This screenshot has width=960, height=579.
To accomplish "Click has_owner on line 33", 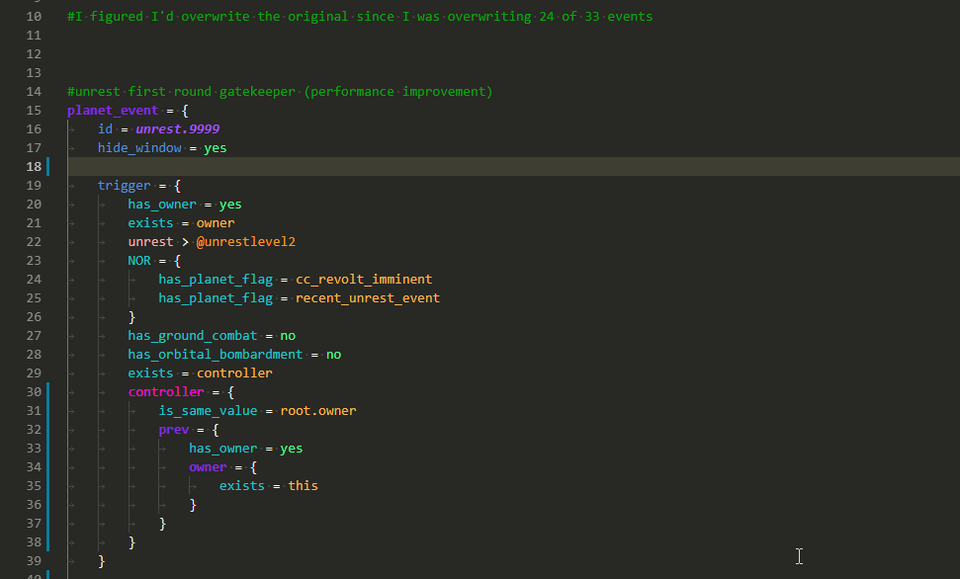I will pyautogui.click(x=223, y=449).
